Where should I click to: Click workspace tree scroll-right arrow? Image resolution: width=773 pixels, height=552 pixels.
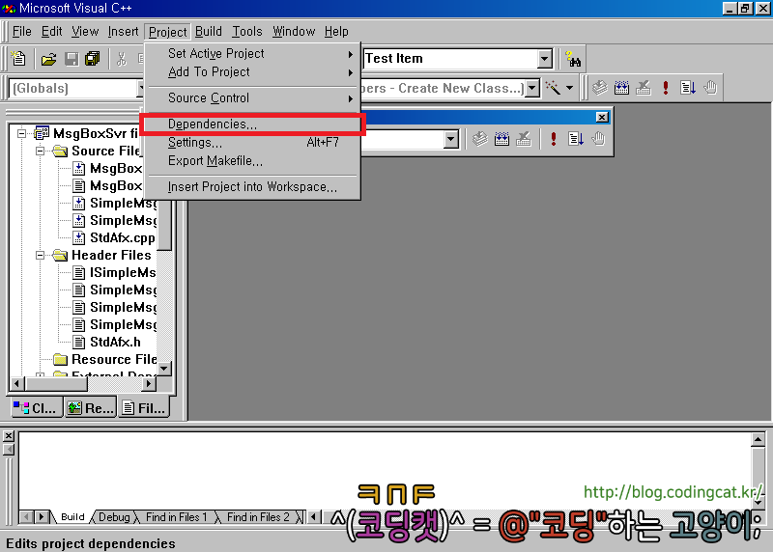tap(149, 383)
